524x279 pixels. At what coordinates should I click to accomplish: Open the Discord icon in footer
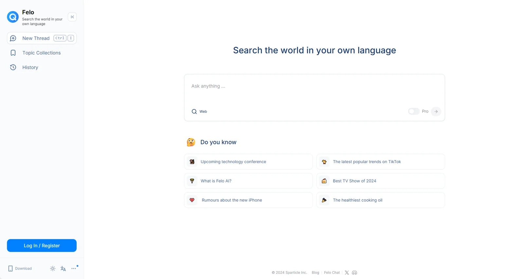tap(354, 273)
